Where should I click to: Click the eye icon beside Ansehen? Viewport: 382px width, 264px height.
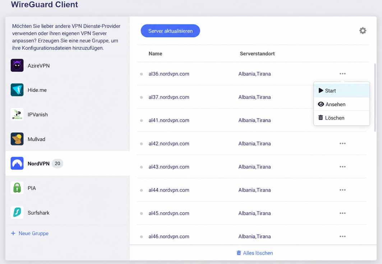[x=321, y=104]
